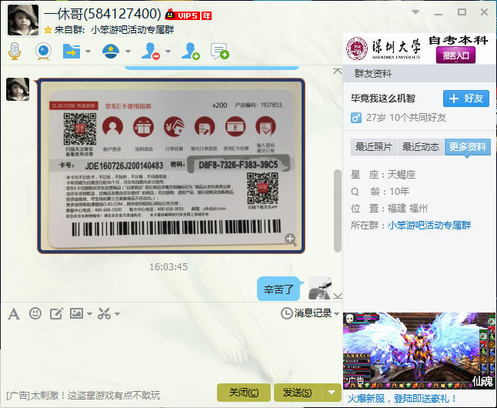
Task: Click the 发送(S) send button
Action: click(x=298, y=393)
